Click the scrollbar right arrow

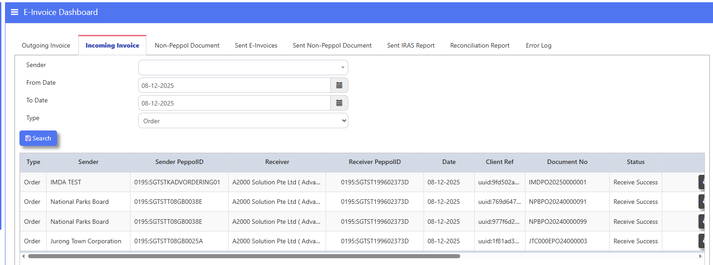coord(701,256)
